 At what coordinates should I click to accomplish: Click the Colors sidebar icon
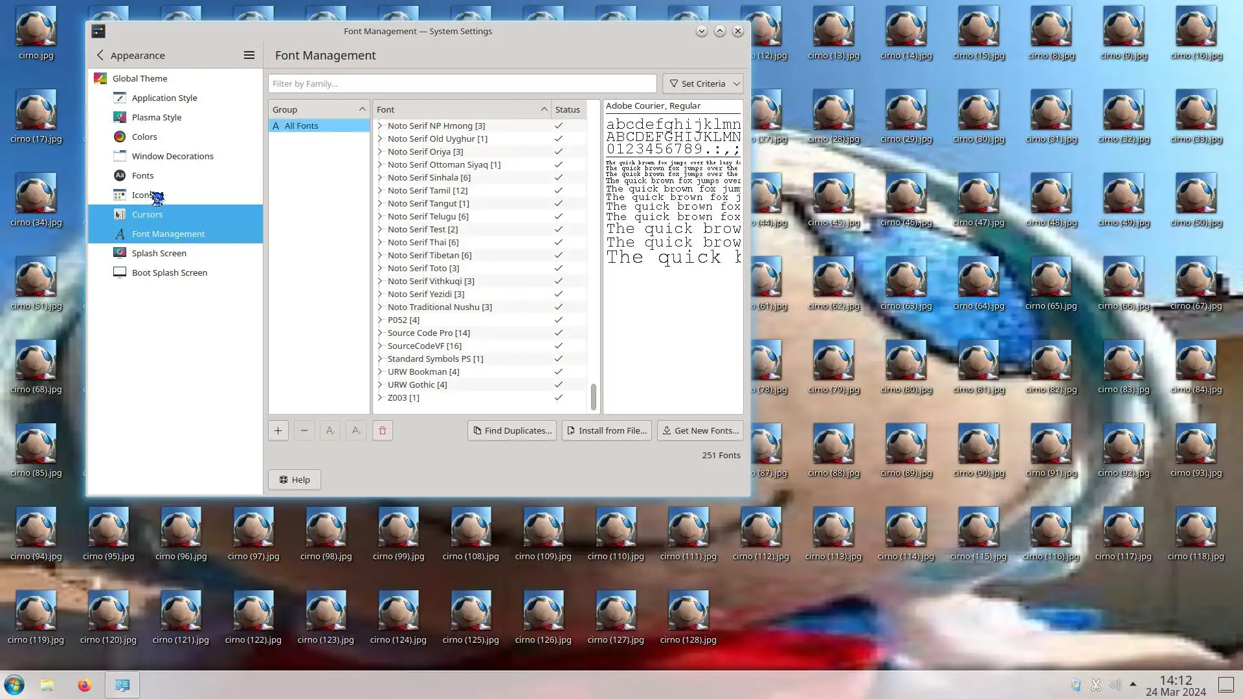120,137
